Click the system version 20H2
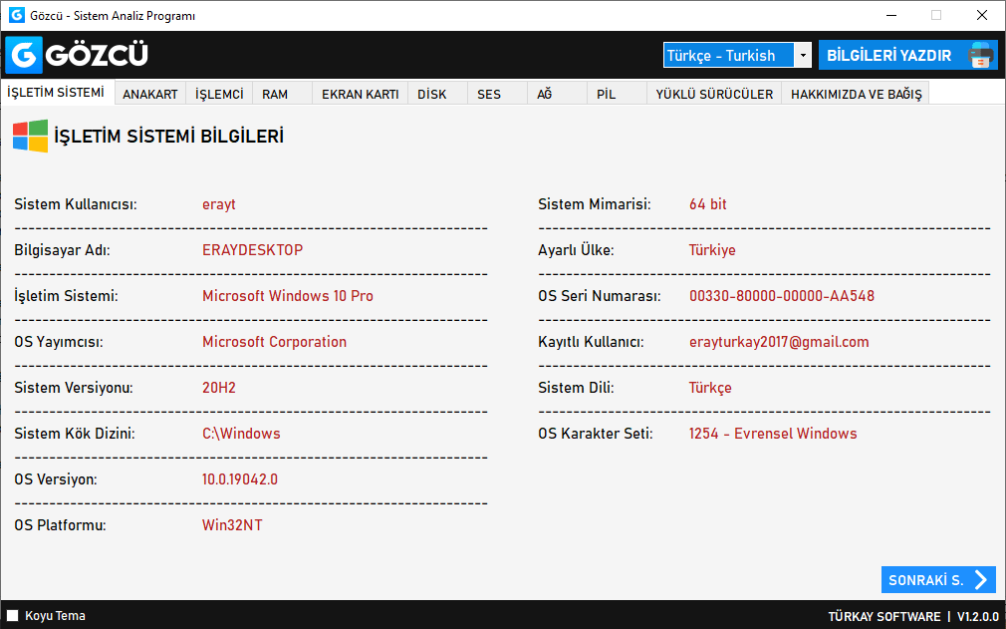Viewport: 1006px width, 629px height. click(x=219, y=388)
